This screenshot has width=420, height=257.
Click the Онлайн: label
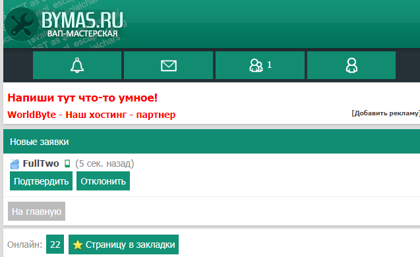click(x=25, y=244)
